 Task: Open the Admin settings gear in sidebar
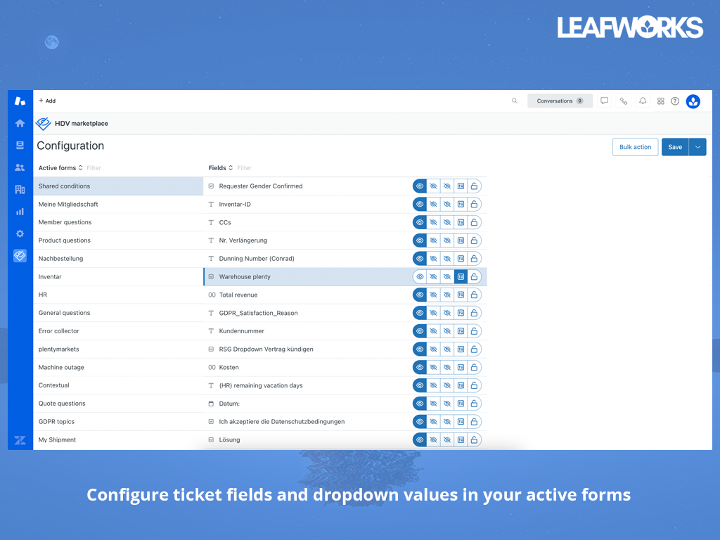click(20, 233)
